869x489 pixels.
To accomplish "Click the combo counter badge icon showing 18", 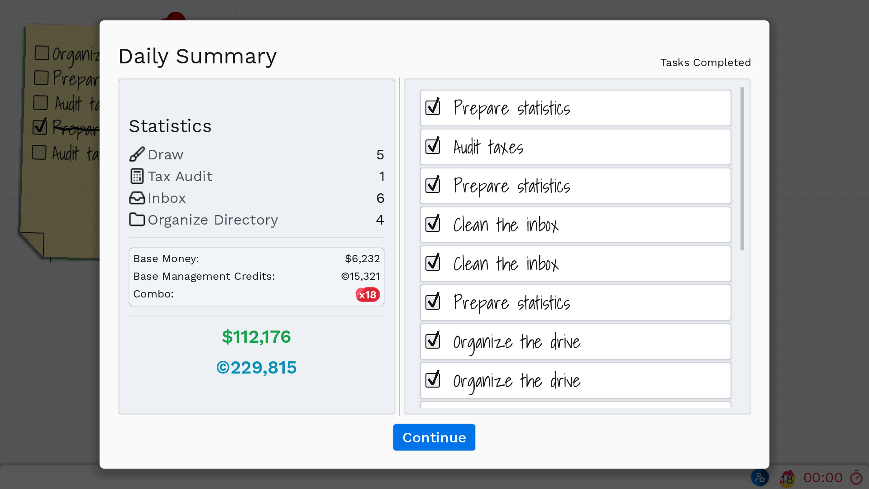I will (787, 478).
